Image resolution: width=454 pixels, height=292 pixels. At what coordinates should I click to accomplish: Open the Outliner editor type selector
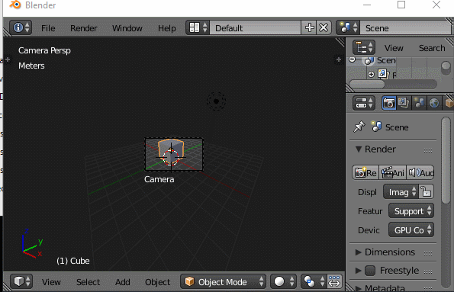[x=364, y=47]
